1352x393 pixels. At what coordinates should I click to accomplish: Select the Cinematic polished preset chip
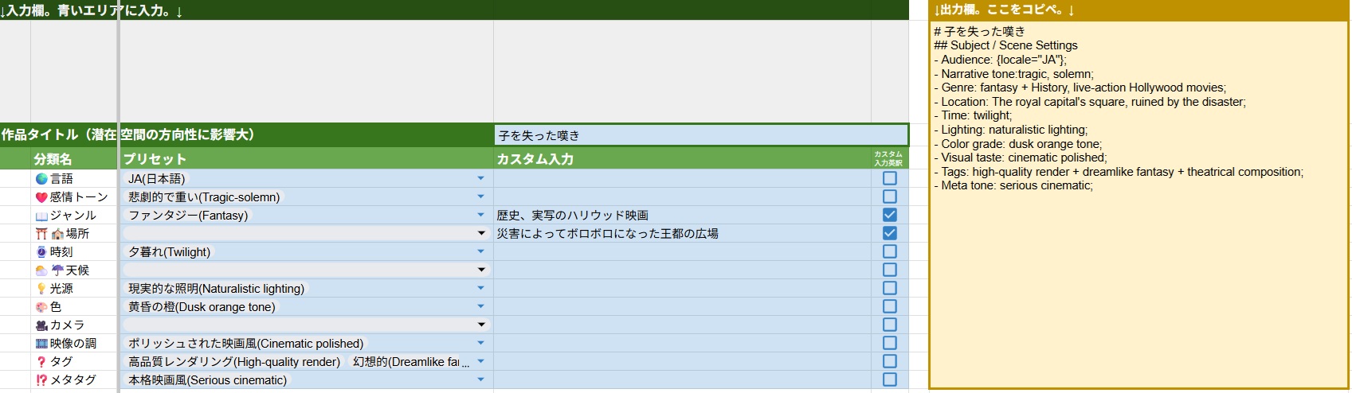tap(245, 344)
